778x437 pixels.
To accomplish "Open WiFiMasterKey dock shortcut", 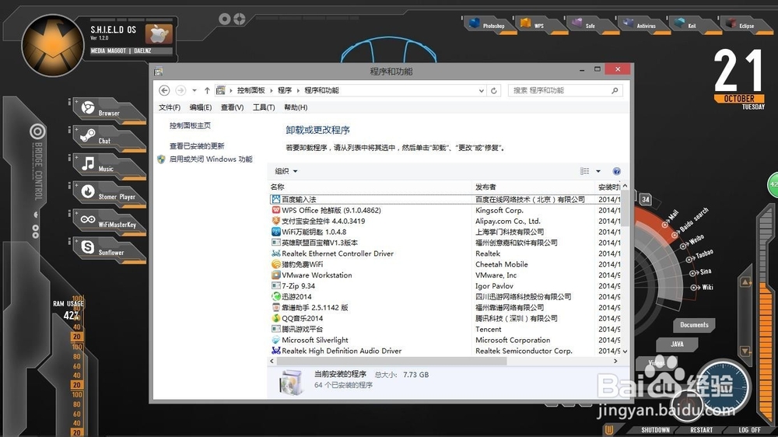I will pos(109,222).
